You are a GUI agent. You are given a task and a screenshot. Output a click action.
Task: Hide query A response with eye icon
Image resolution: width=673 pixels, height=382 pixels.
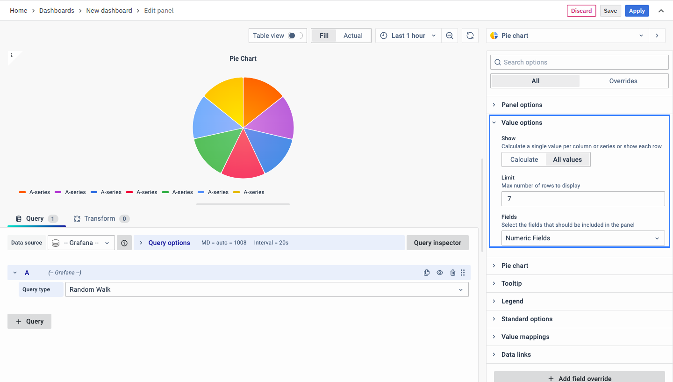coord(440,273)
